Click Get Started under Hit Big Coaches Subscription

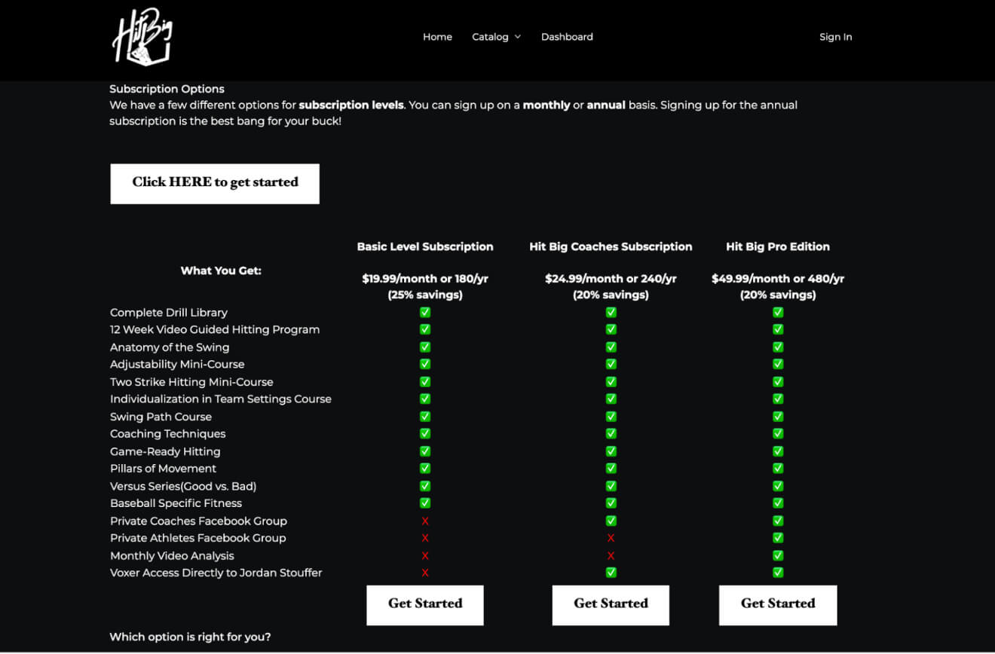point(611,604)
